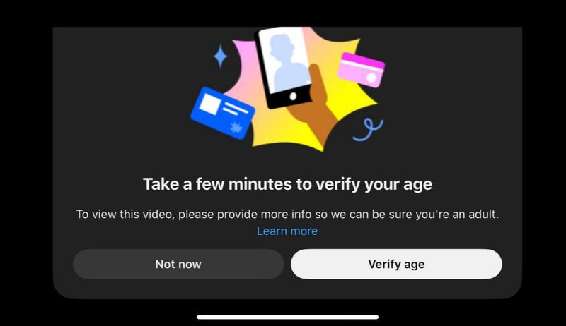Tap the person silhouette on the phone screen
This screenshot has height=326, width=566.
pos(289,63)
